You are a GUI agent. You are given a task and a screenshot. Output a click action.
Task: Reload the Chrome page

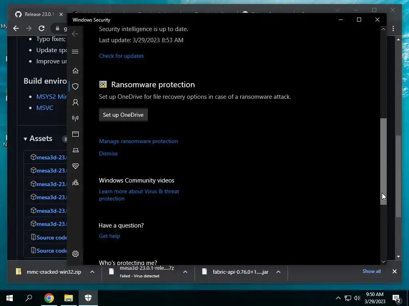(x=42, y=28)
